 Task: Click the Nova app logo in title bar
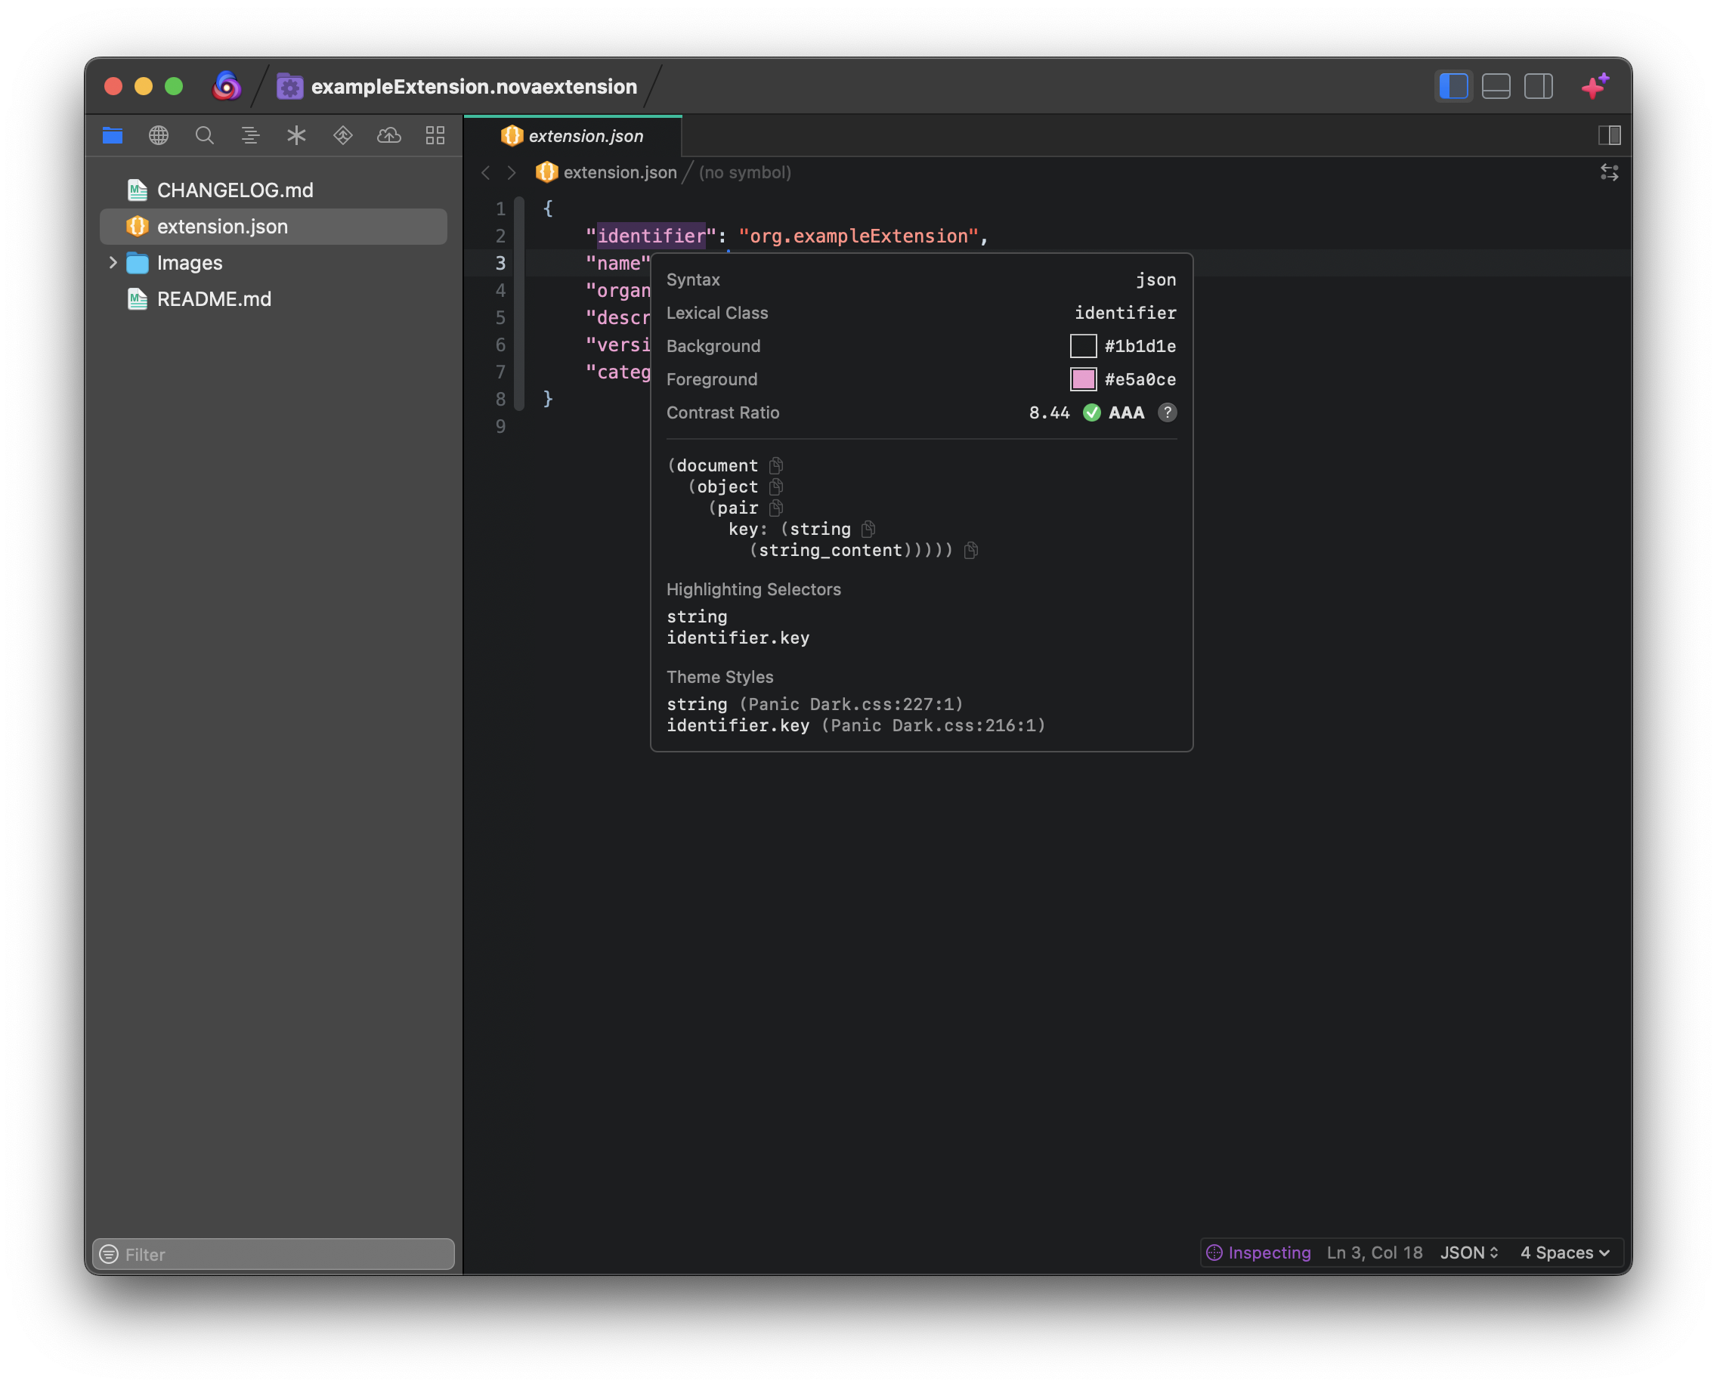(227, 86)
